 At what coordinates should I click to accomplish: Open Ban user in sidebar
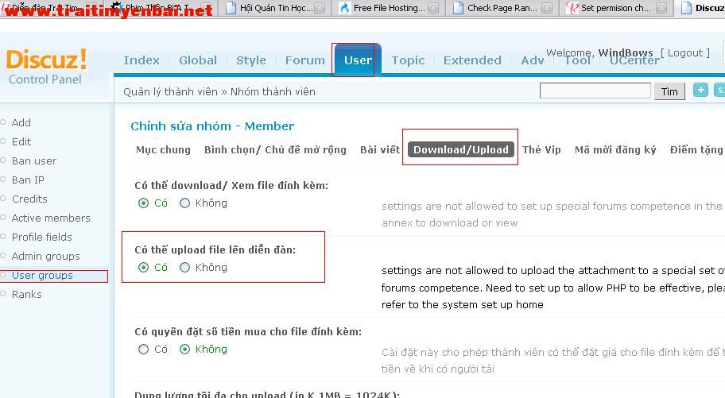[x=34, y=160]
